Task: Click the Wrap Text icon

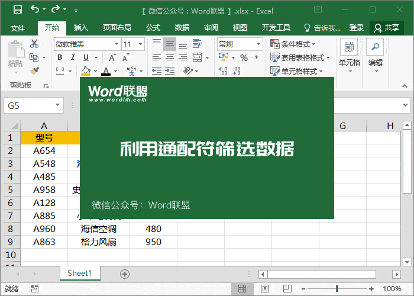Action: click(x=197, y=44)
